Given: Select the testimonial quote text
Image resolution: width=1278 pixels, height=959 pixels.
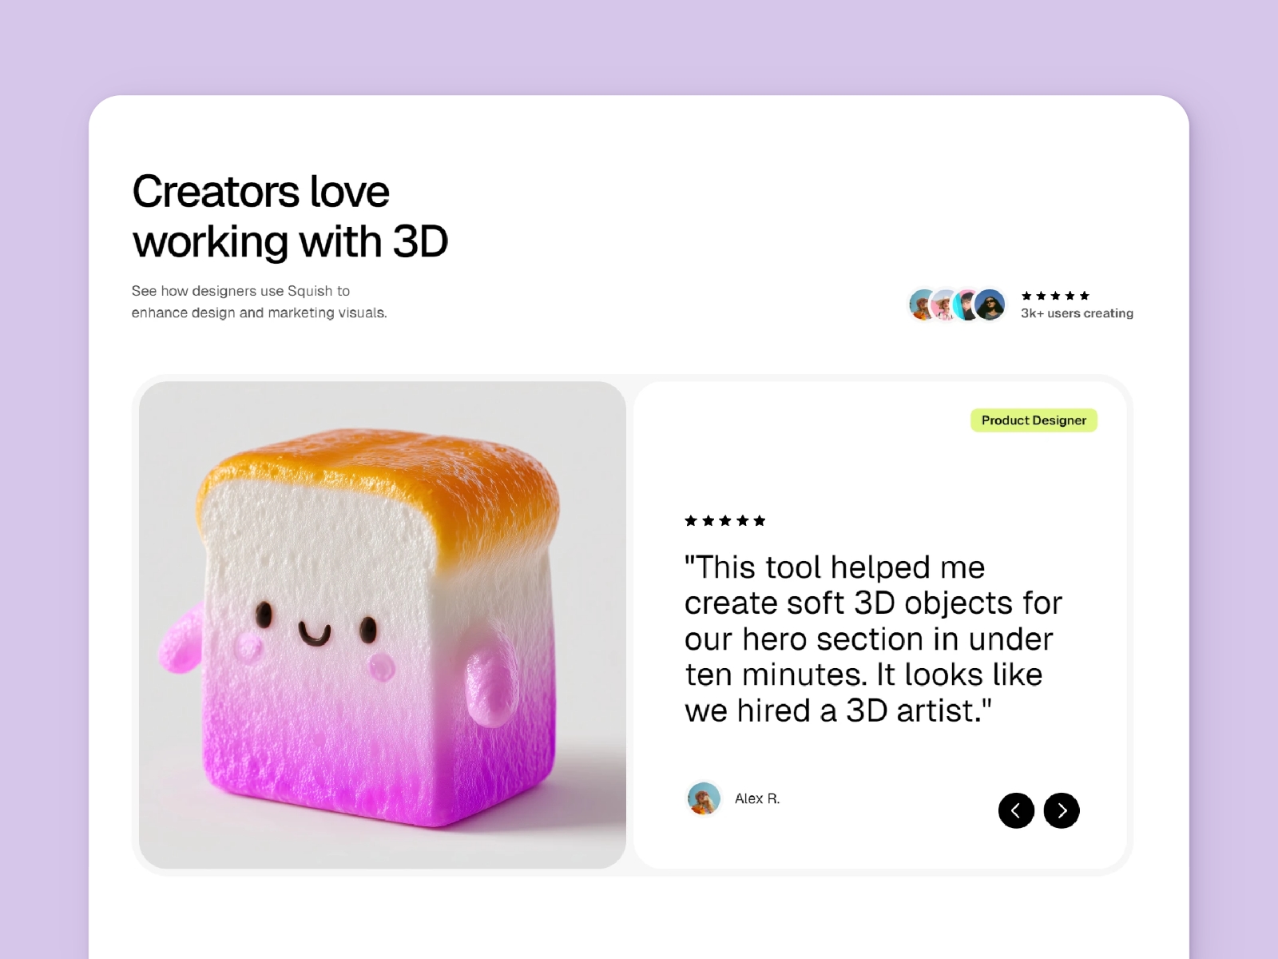Looking at the screenshot, I should (x=873, y=639).
